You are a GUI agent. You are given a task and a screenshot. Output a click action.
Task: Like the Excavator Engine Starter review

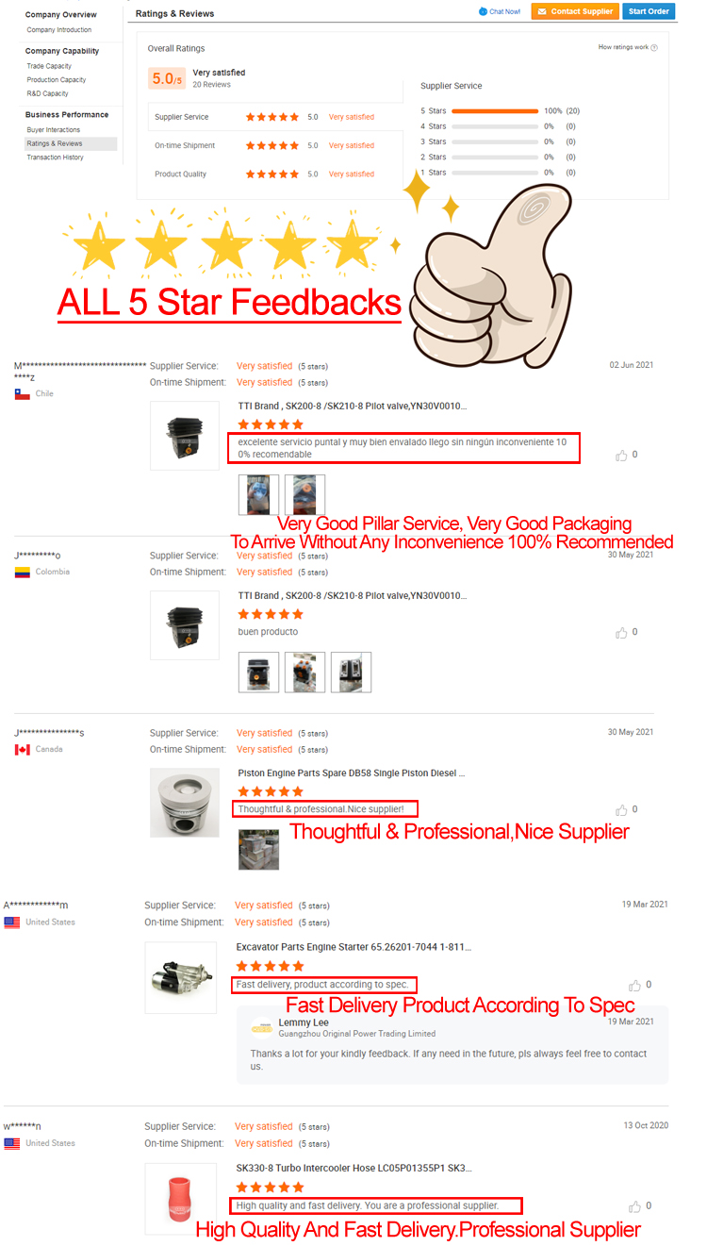pyautogui.click(x=634, y=986)
